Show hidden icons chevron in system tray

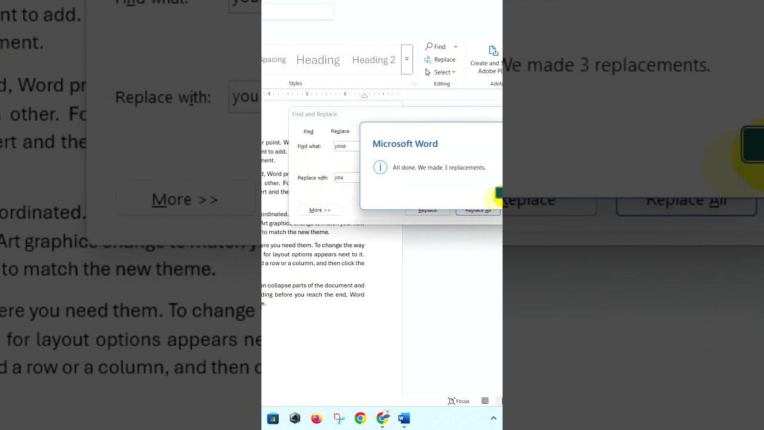tap(494, 419)
